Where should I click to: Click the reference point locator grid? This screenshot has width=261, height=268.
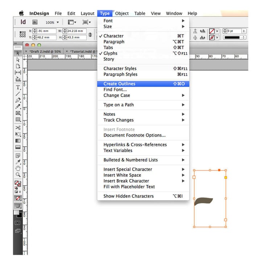[x=22, y=34]
